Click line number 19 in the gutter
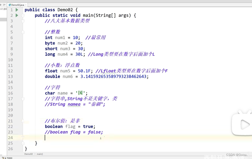This screenshot has width=252, height=159. (11, 110)
